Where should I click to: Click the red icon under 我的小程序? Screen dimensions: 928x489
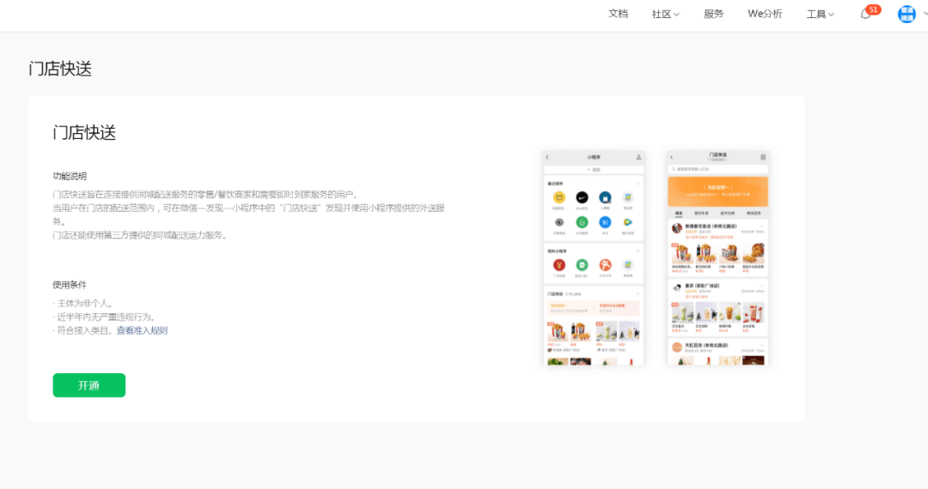pos(559,265)
